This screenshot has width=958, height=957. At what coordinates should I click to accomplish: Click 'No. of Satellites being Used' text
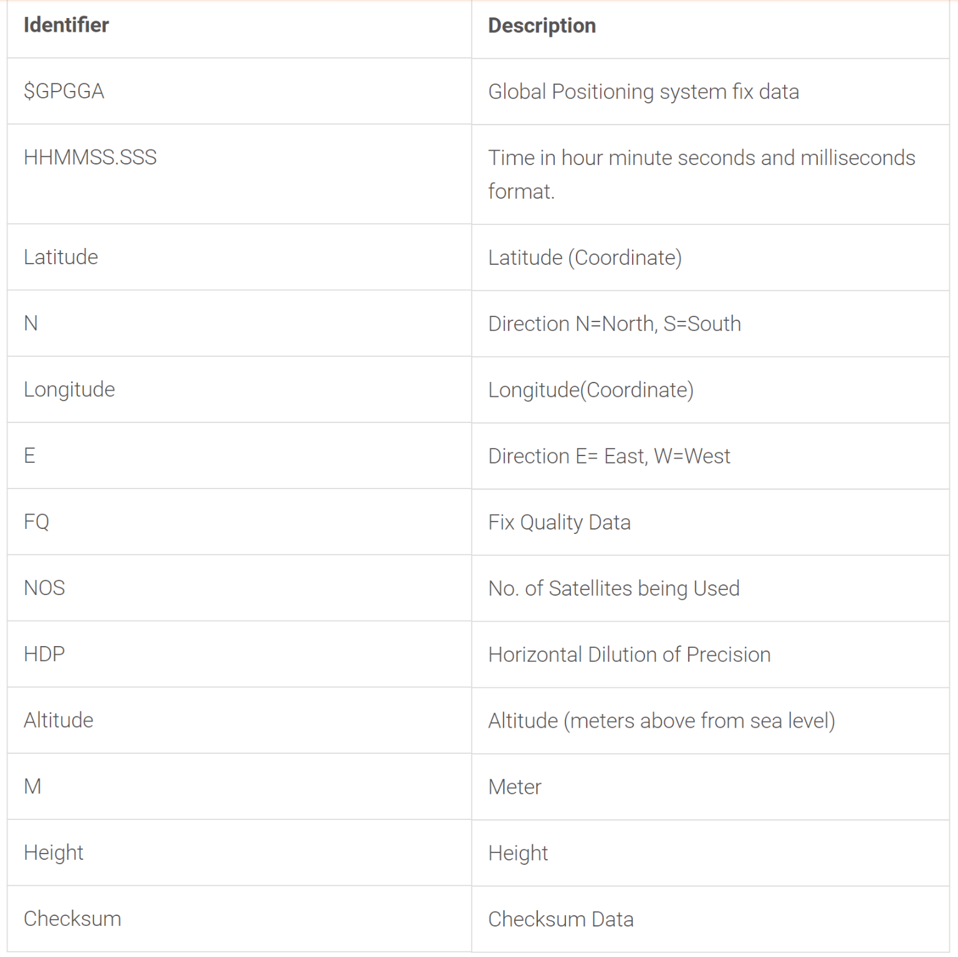point(613,589)
